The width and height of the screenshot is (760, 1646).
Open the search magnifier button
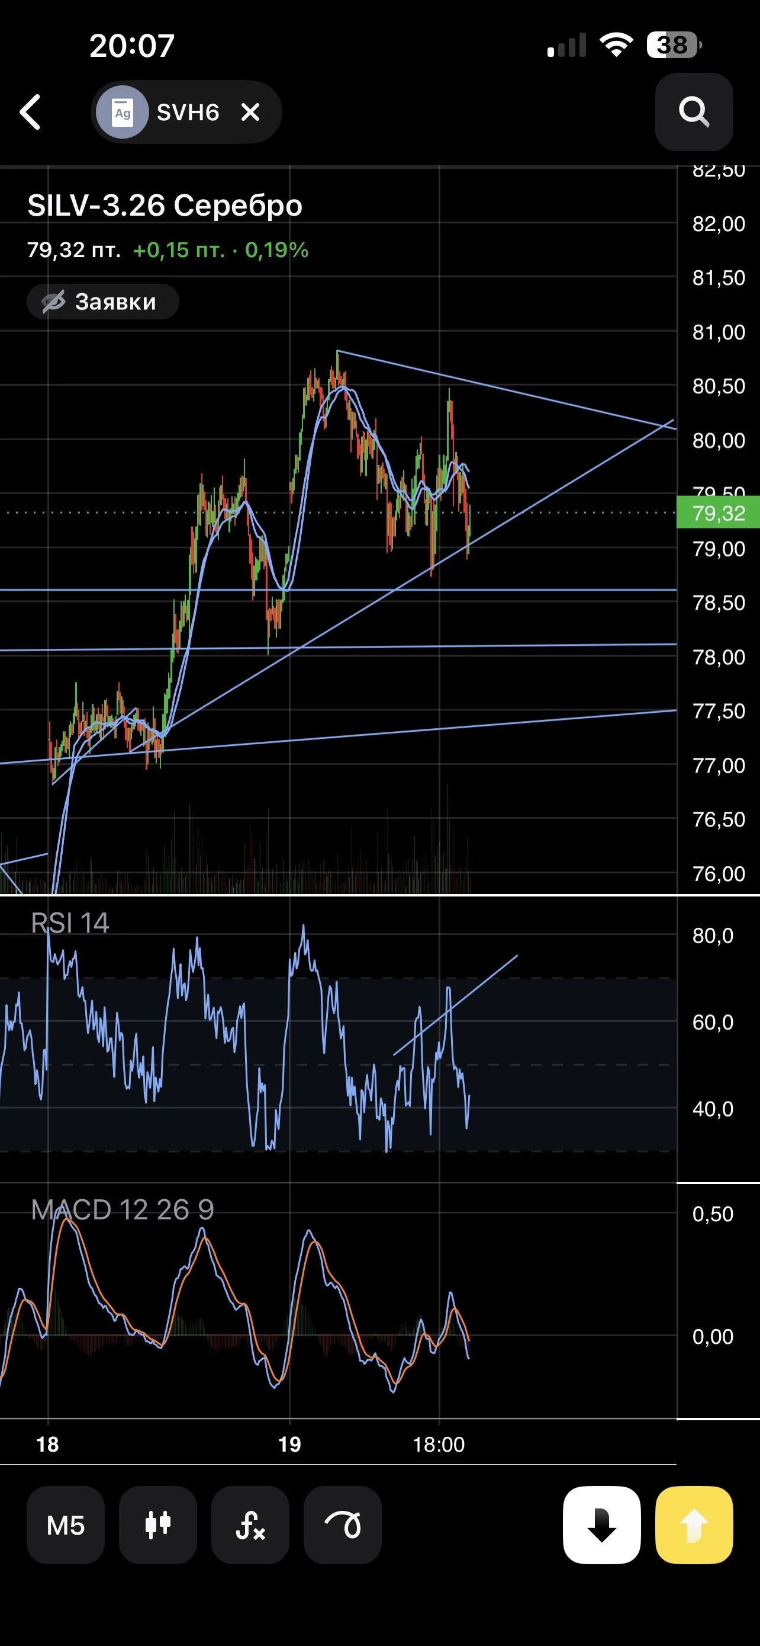click(x=694, y=112)
